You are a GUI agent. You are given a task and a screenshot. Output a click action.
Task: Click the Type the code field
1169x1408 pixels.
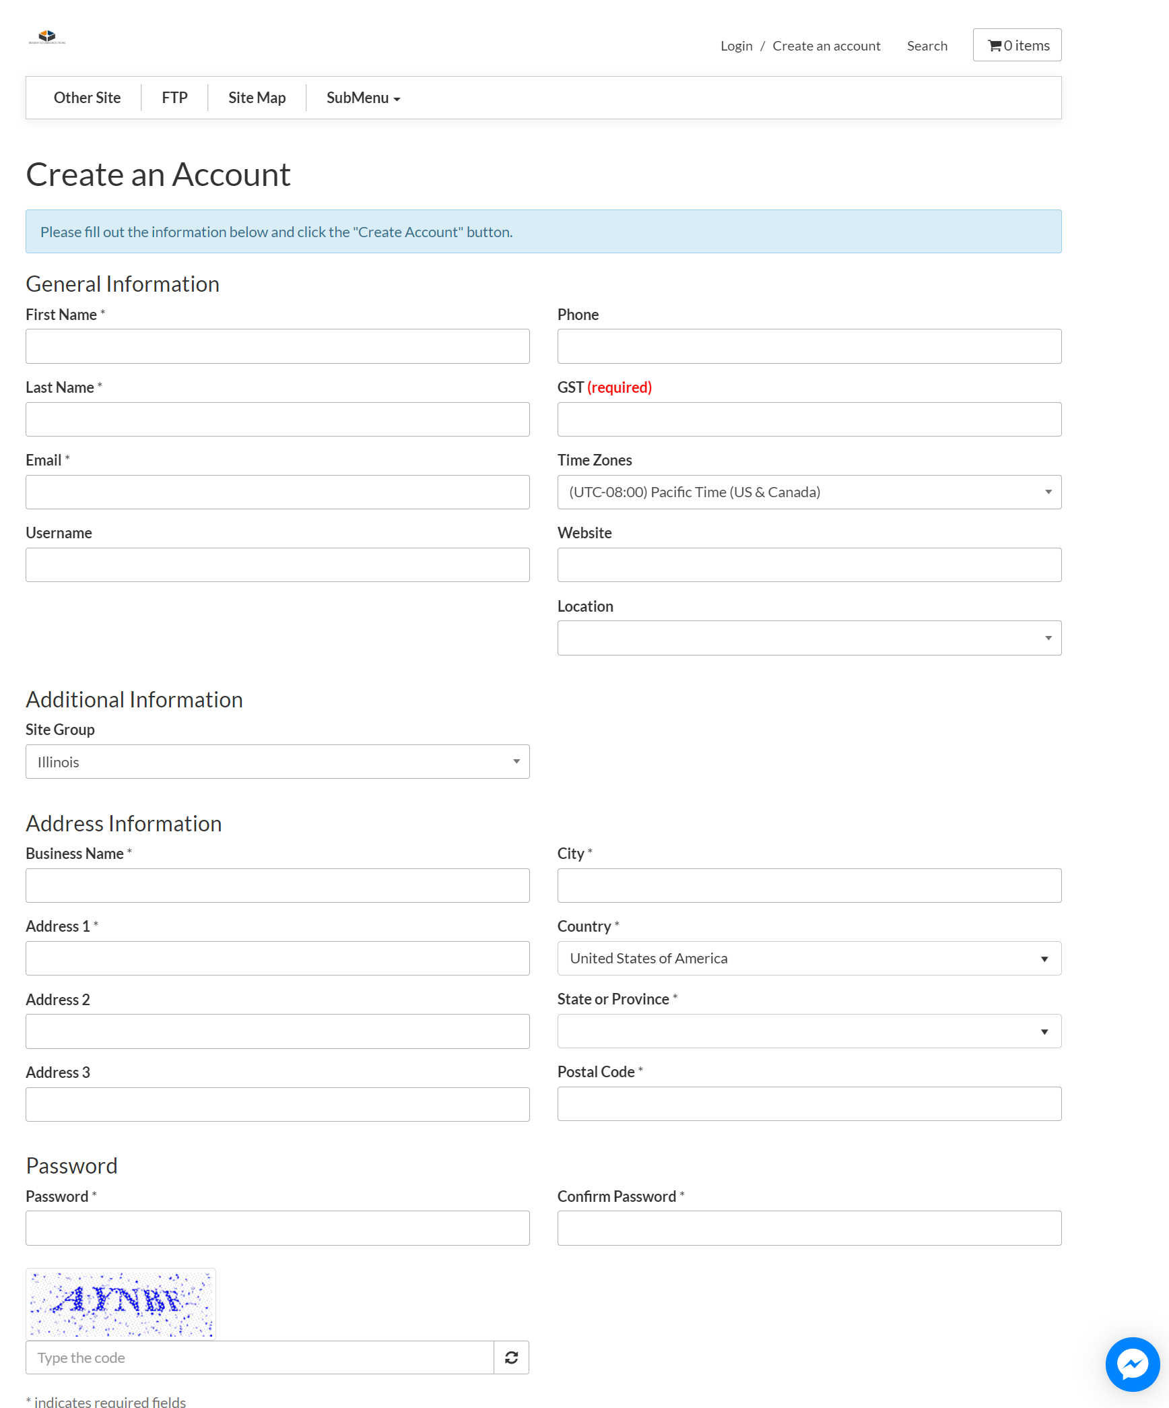click(x=260, y=1357)
